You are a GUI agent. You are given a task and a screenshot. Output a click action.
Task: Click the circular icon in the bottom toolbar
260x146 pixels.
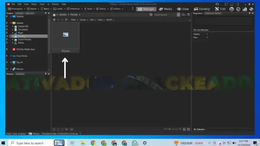point(71,129)
